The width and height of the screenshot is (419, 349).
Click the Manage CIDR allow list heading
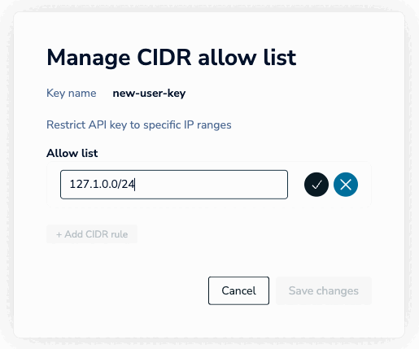[x=172, y=58]
